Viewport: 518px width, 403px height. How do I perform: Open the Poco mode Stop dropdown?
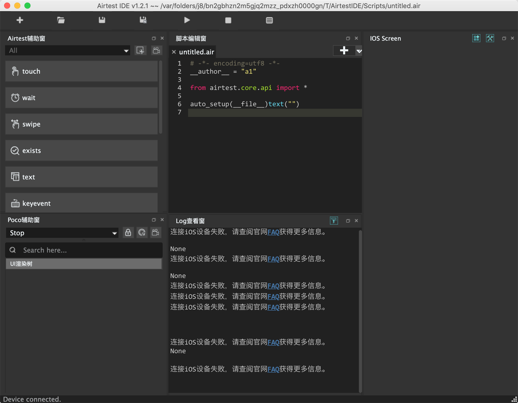[62, 233]
